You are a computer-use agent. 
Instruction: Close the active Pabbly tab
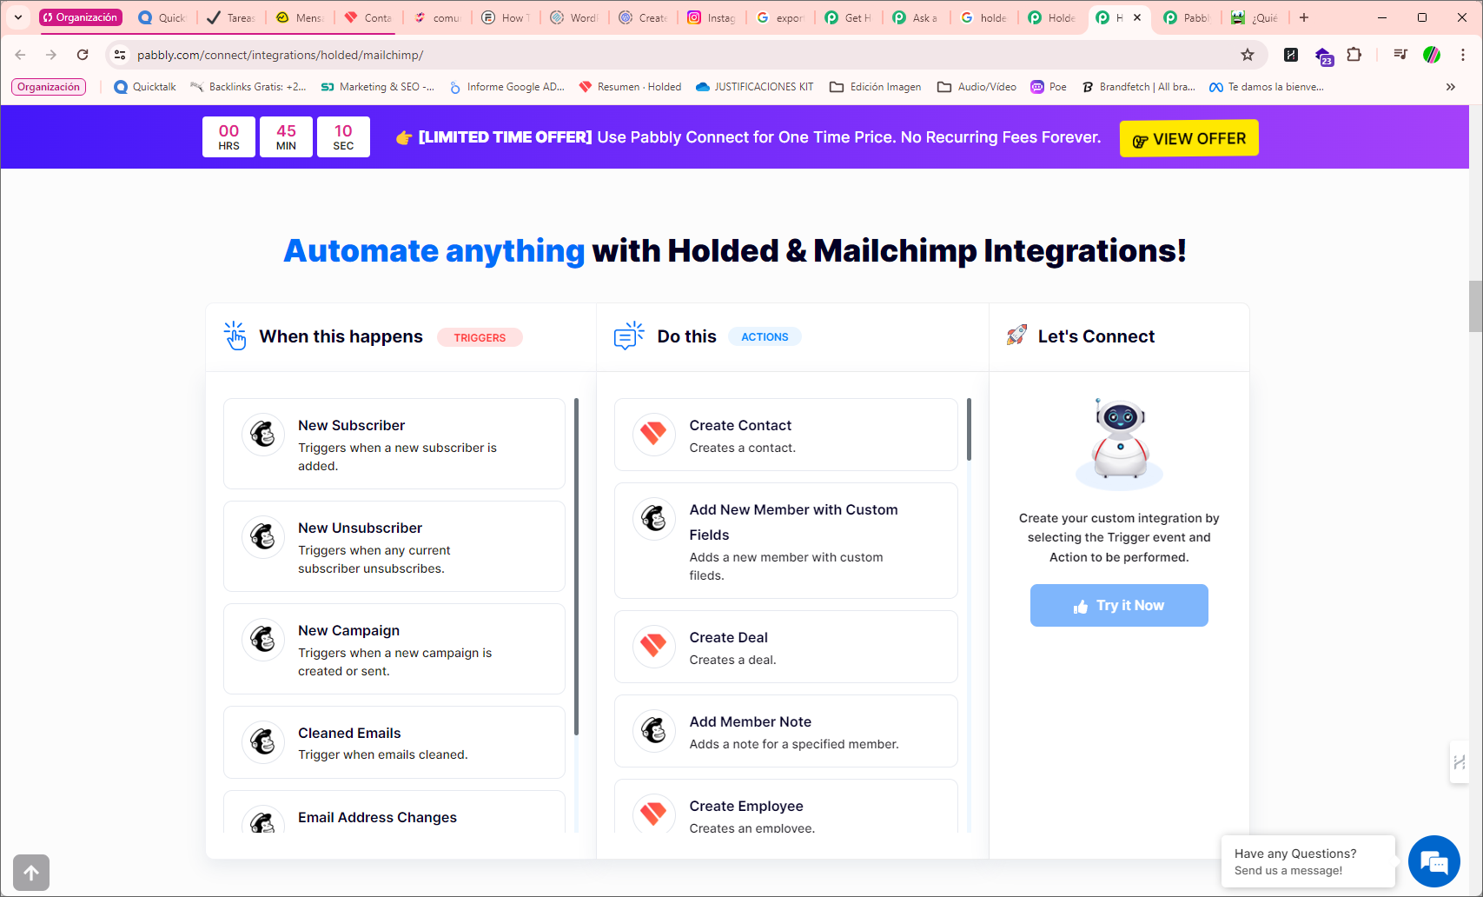1137,17
